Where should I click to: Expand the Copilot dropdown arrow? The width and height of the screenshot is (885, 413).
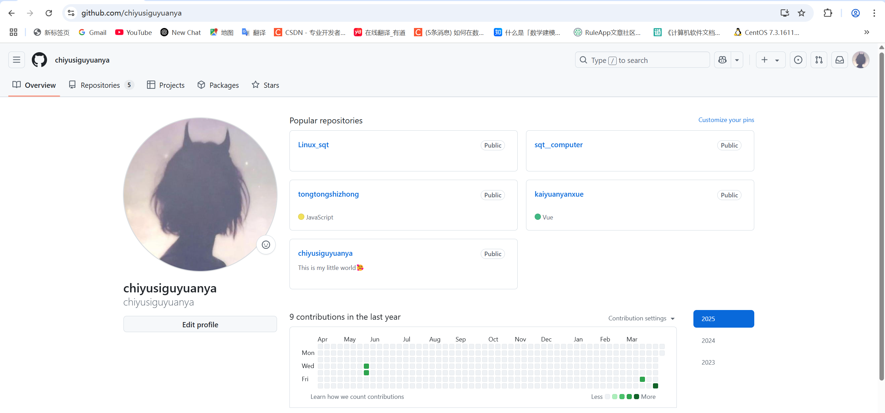(737, 60)
